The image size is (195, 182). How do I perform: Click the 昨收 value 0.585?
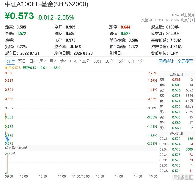point(70,34)
